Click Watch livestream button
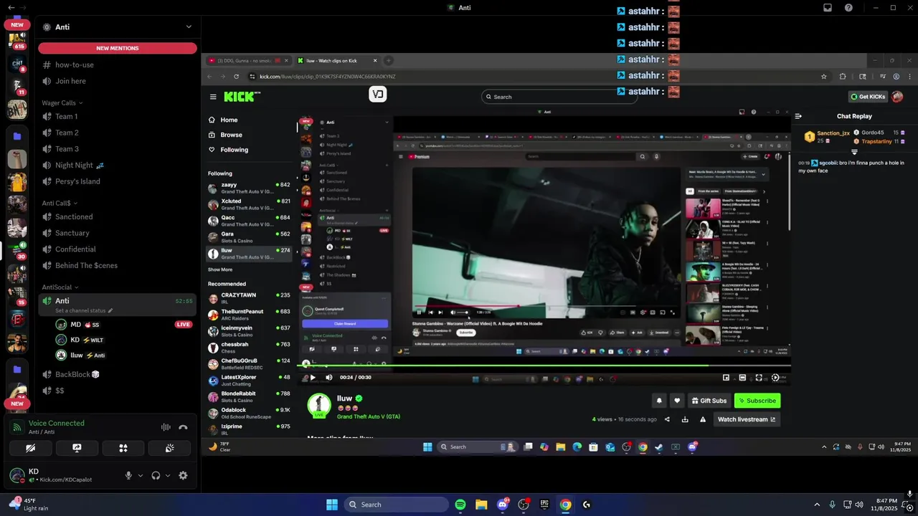This screenshot has width=918, height=516. tap(746, 420)
